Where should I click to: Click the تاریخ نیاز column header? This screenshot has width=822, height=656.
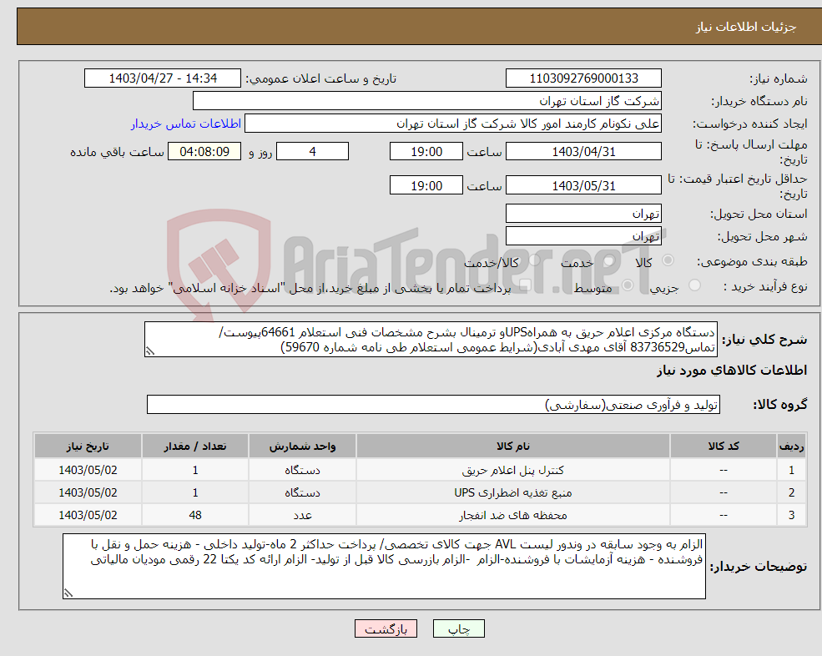[x=88, y=447]
